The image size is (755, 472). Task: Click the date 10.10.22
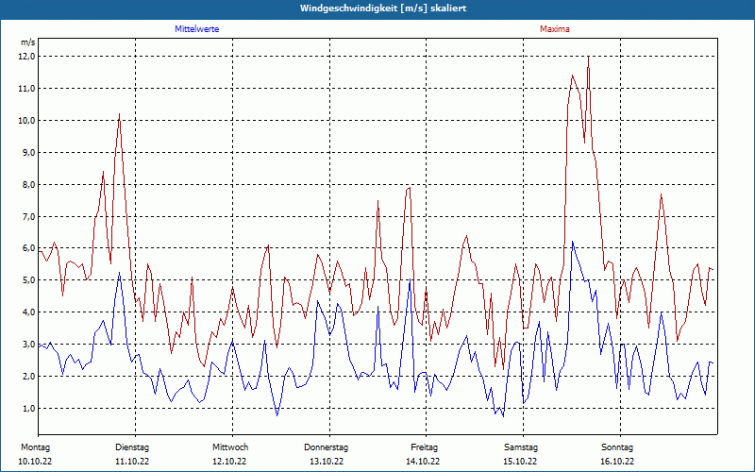[35, 462]
